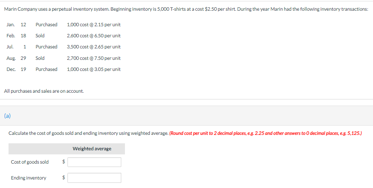Click the 'Aug.' date cell
Viewport: 373px width, 188px height.
tap(11, 58)
